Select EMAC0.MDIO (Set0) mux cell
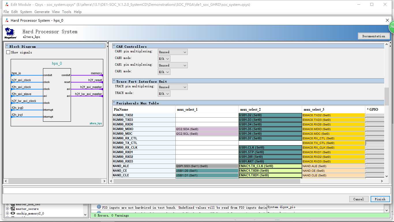Screen dimensions: 394x222 click(x=334, y=129)
